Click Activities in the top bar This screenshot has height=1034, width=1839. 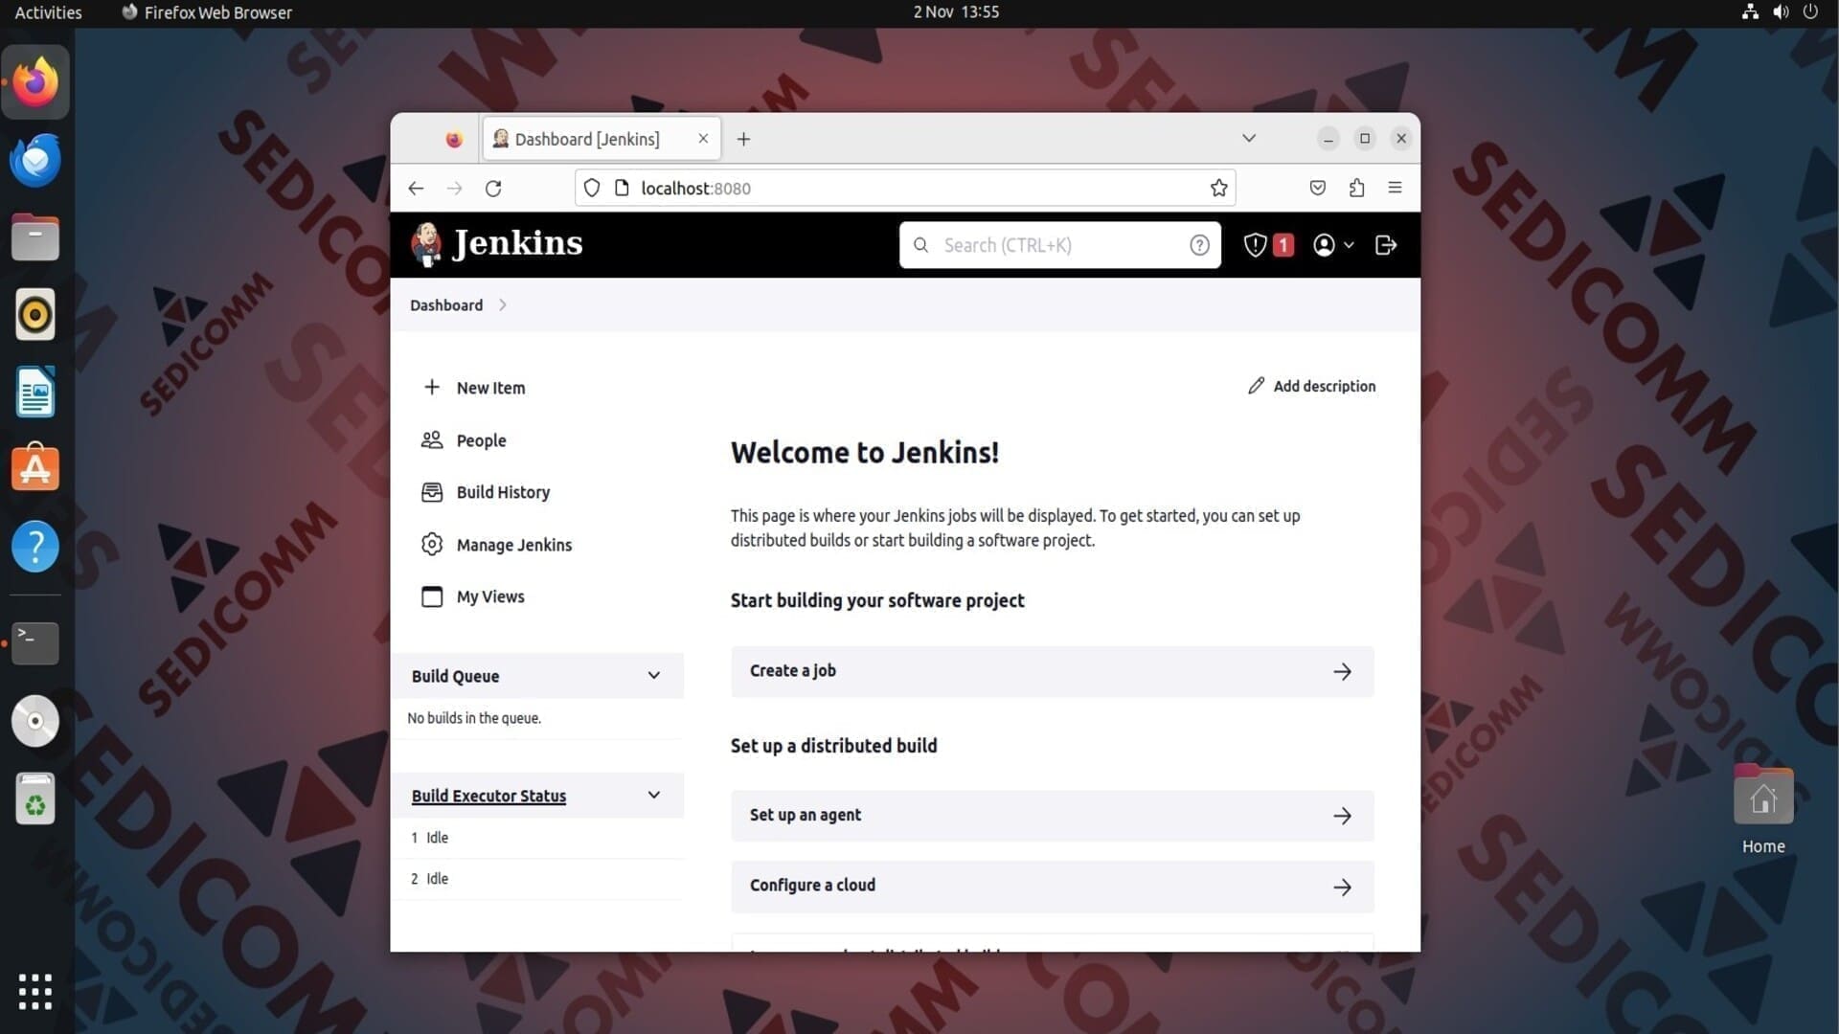coord(48,12)
